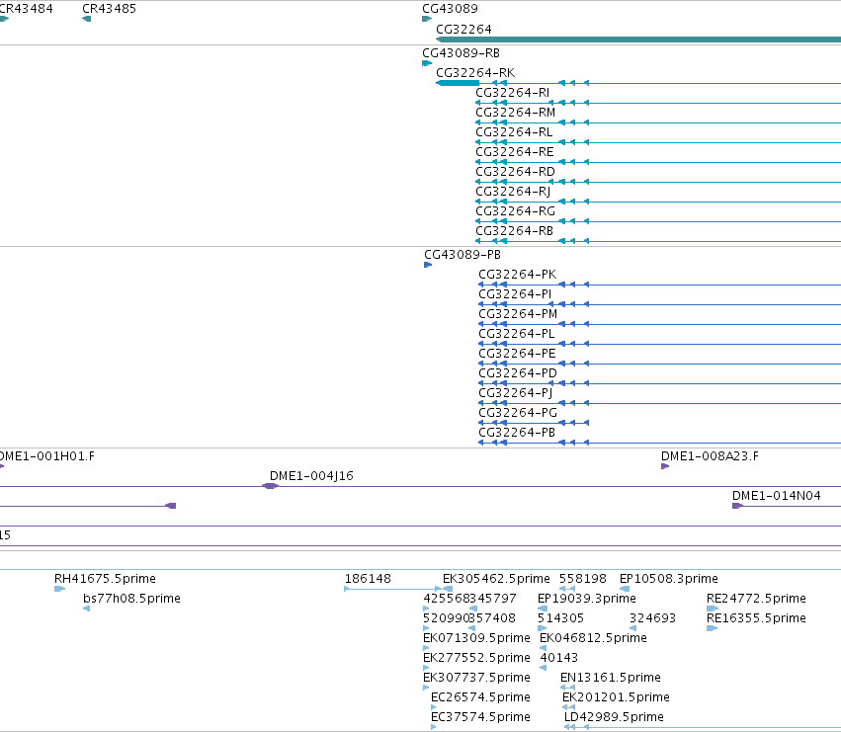This screenshot has height=732, width=841.
Task: Click protein CG32264-PM label
Action: coord(518,314)
